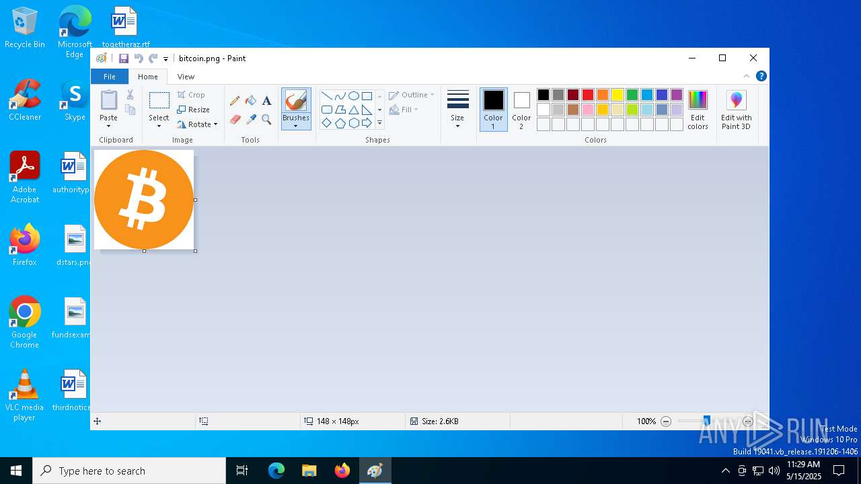The image size is (861, 484).
Task: Select the Magnifier tool
Action: (266, 119)
